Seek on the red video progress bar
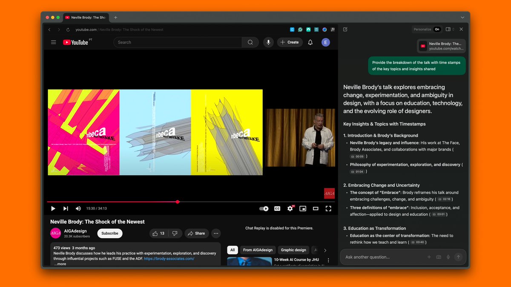The height and width of the screenshot is (287, 511). (x=190, y=202)
